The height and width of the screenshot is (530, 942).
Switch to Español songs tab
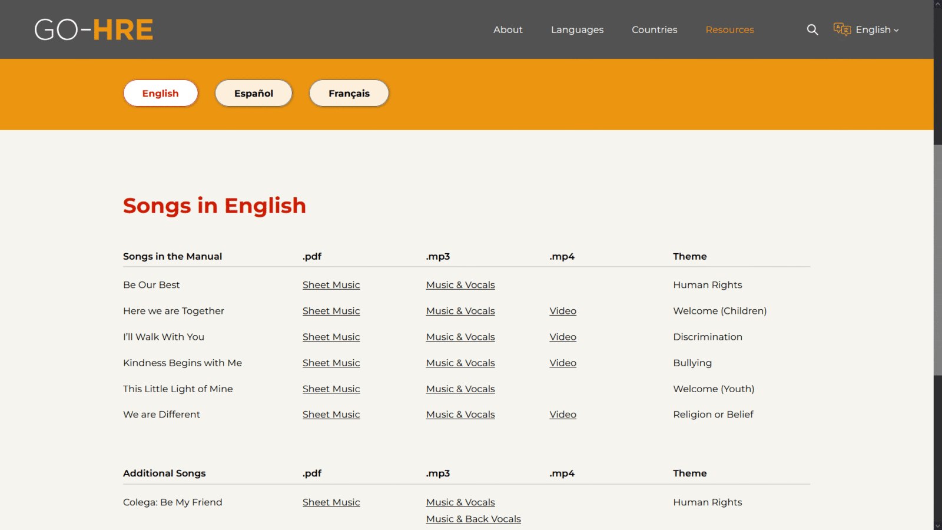click(x=254, y=93)
